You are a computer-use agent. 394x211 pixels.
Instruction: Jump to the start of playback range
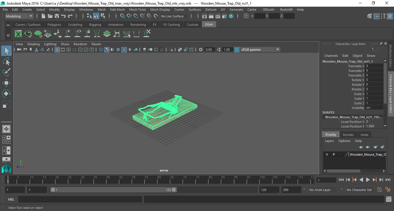tap(341, 180)
